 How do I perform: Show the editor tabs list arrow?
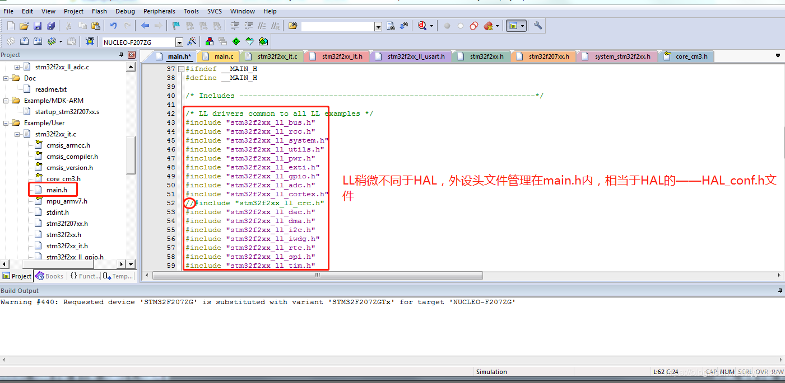pyautogui.click(x=778, y=56)
